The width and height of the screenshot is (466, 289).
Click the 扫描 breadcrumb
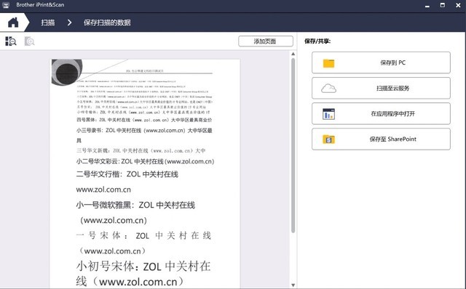47,23
